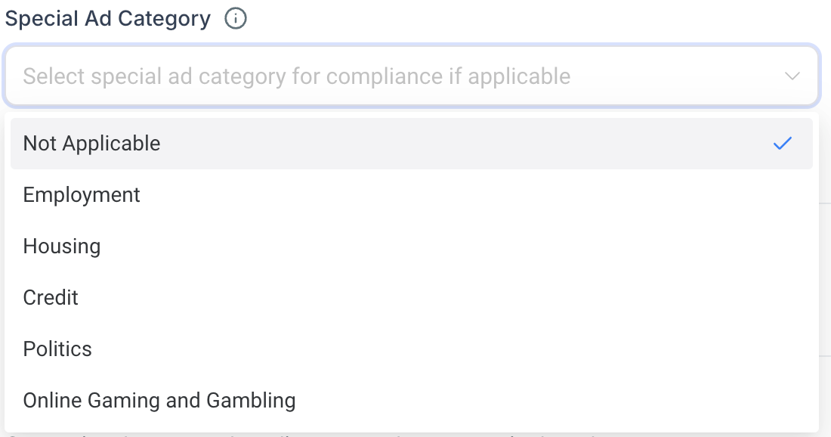
Task: Click the Politics list entry
Action: click(x=412, y=349)
